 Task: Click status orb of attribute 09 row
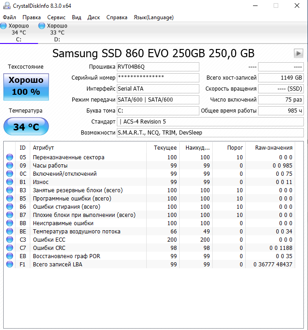10,165
